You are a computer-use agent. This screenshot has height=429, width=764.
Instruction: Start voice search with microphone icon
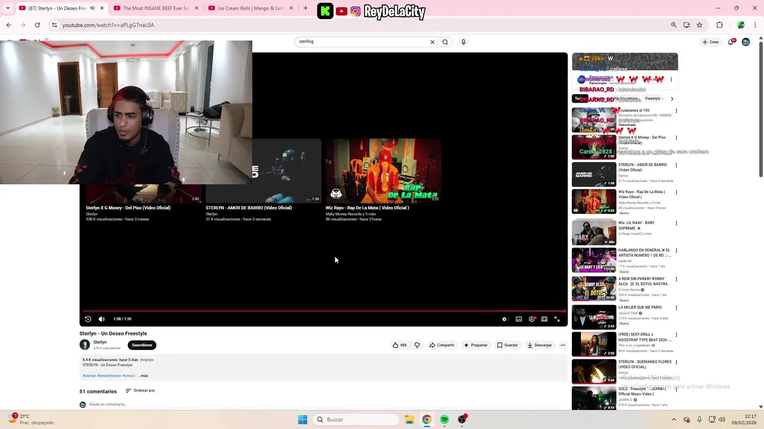(463, 42)
